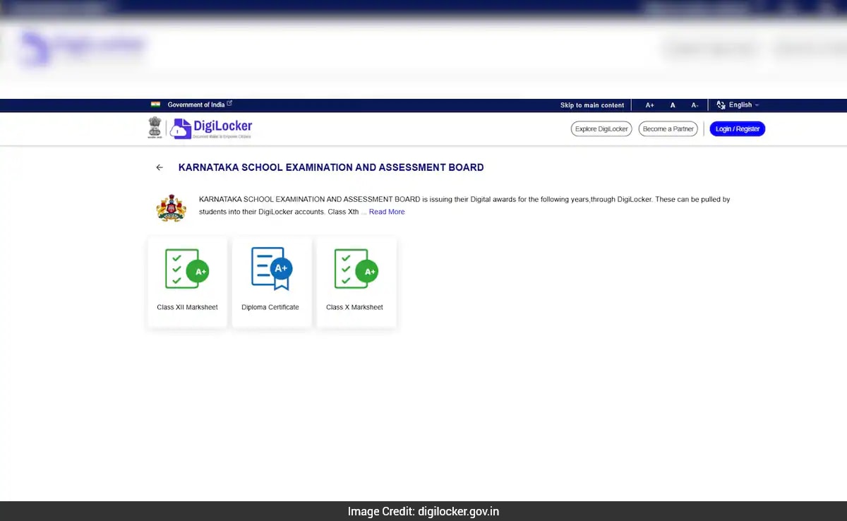Open the Class XII Marksheet card icon
This screenshot has height=521, width=847.
click(187, 269)
